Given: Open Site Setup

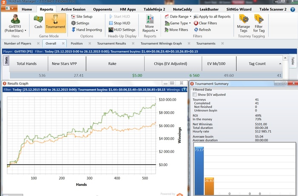Looking at the screenshot, I should 82,17.
